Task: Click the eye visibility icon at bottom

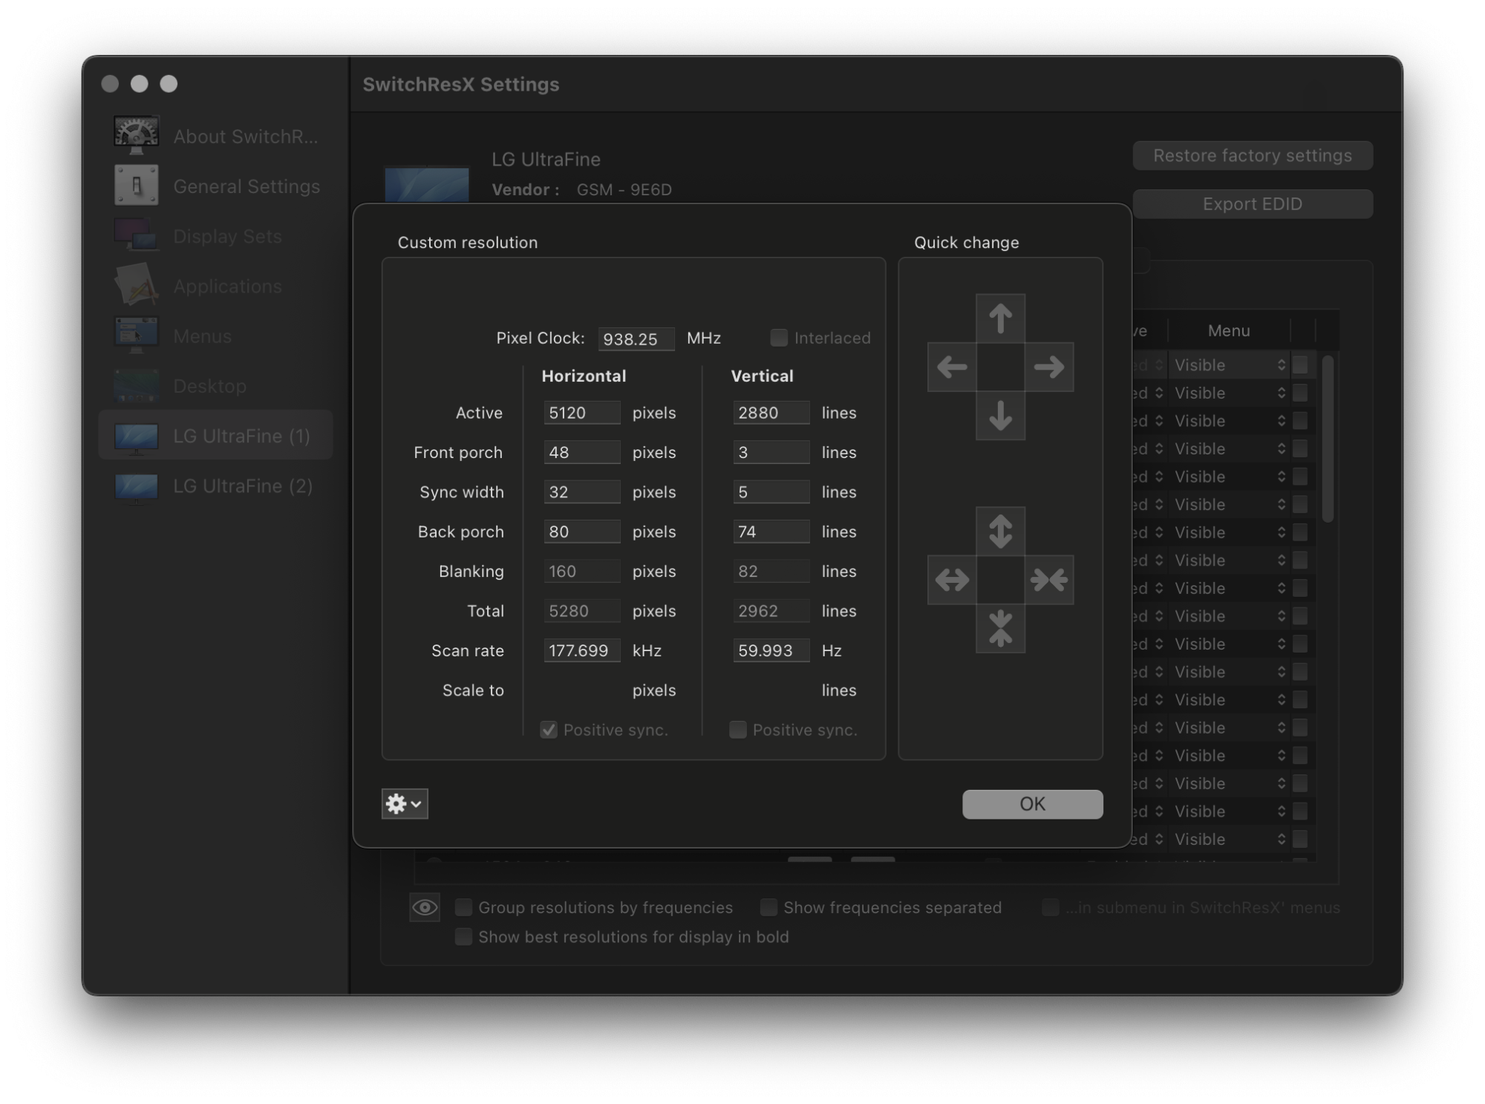Action: (x=425, y=907)
